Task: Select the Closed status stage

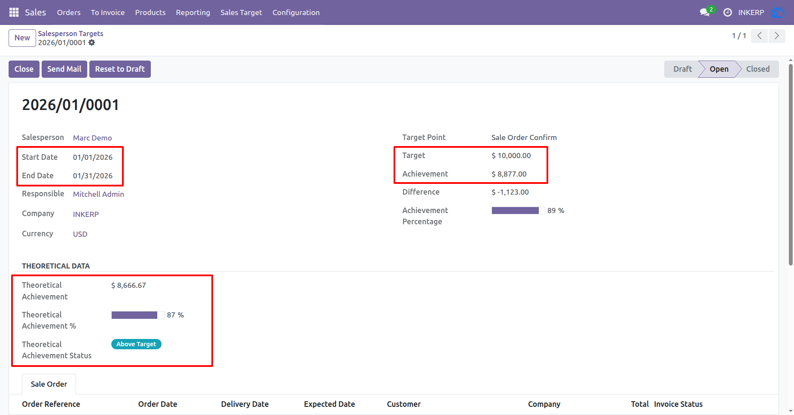Action: click(758, 69)
